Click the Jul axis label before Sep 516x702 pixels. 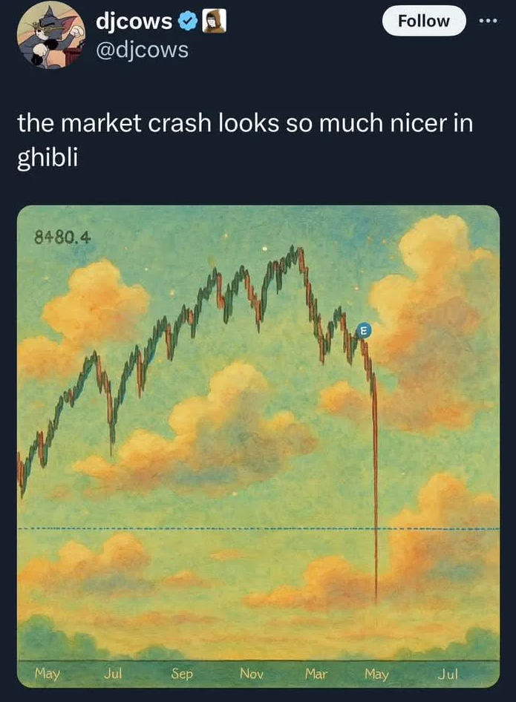tap(114, 673)
